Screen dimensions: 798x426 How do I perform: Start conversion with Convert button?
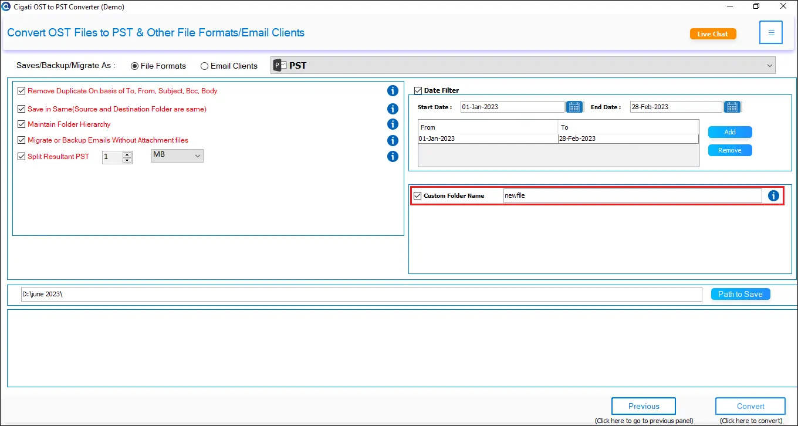click(750, 406)
